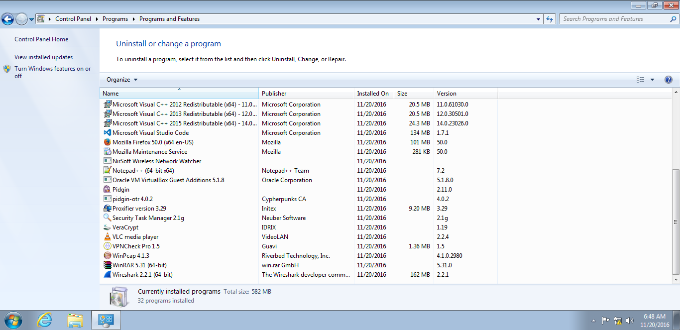Image resolution: width=680 pixels, height=330 pixels.
Task: Click scrollbar up arrow
Action: coord(676,92)
